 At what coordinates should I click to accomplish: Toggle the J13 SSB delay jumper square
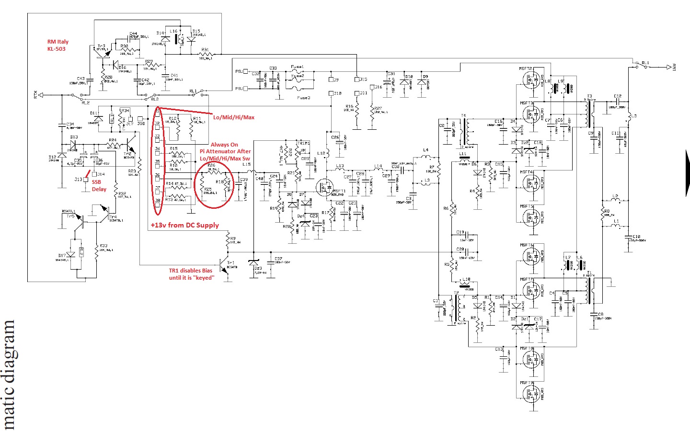(86, 180)
